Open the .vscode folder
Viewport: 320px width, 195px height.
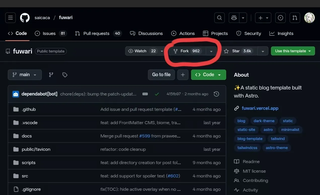(30, 123)
